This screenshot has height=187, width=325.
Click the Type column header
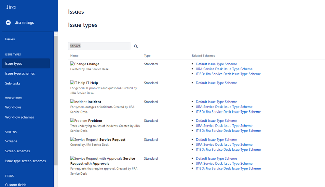147,56
